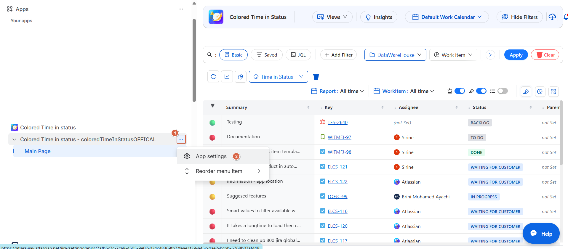Open the Views dropdown
The width and height of the screenshot is (568, 249).
point(332,17)
